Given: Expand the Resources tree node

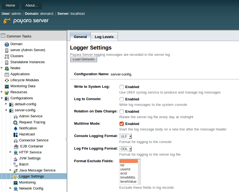Looking at the screenshot, I should 2,92.
